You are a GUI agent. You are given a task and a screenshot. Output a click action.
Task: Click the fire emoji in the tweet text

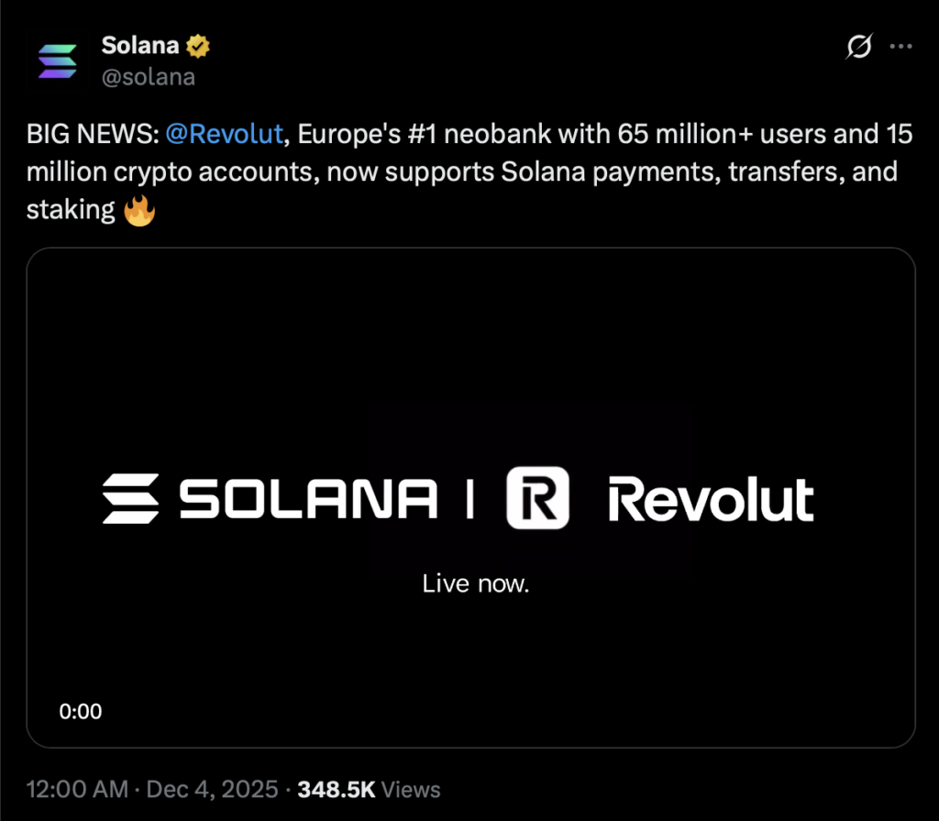click(x=138, y=208)
